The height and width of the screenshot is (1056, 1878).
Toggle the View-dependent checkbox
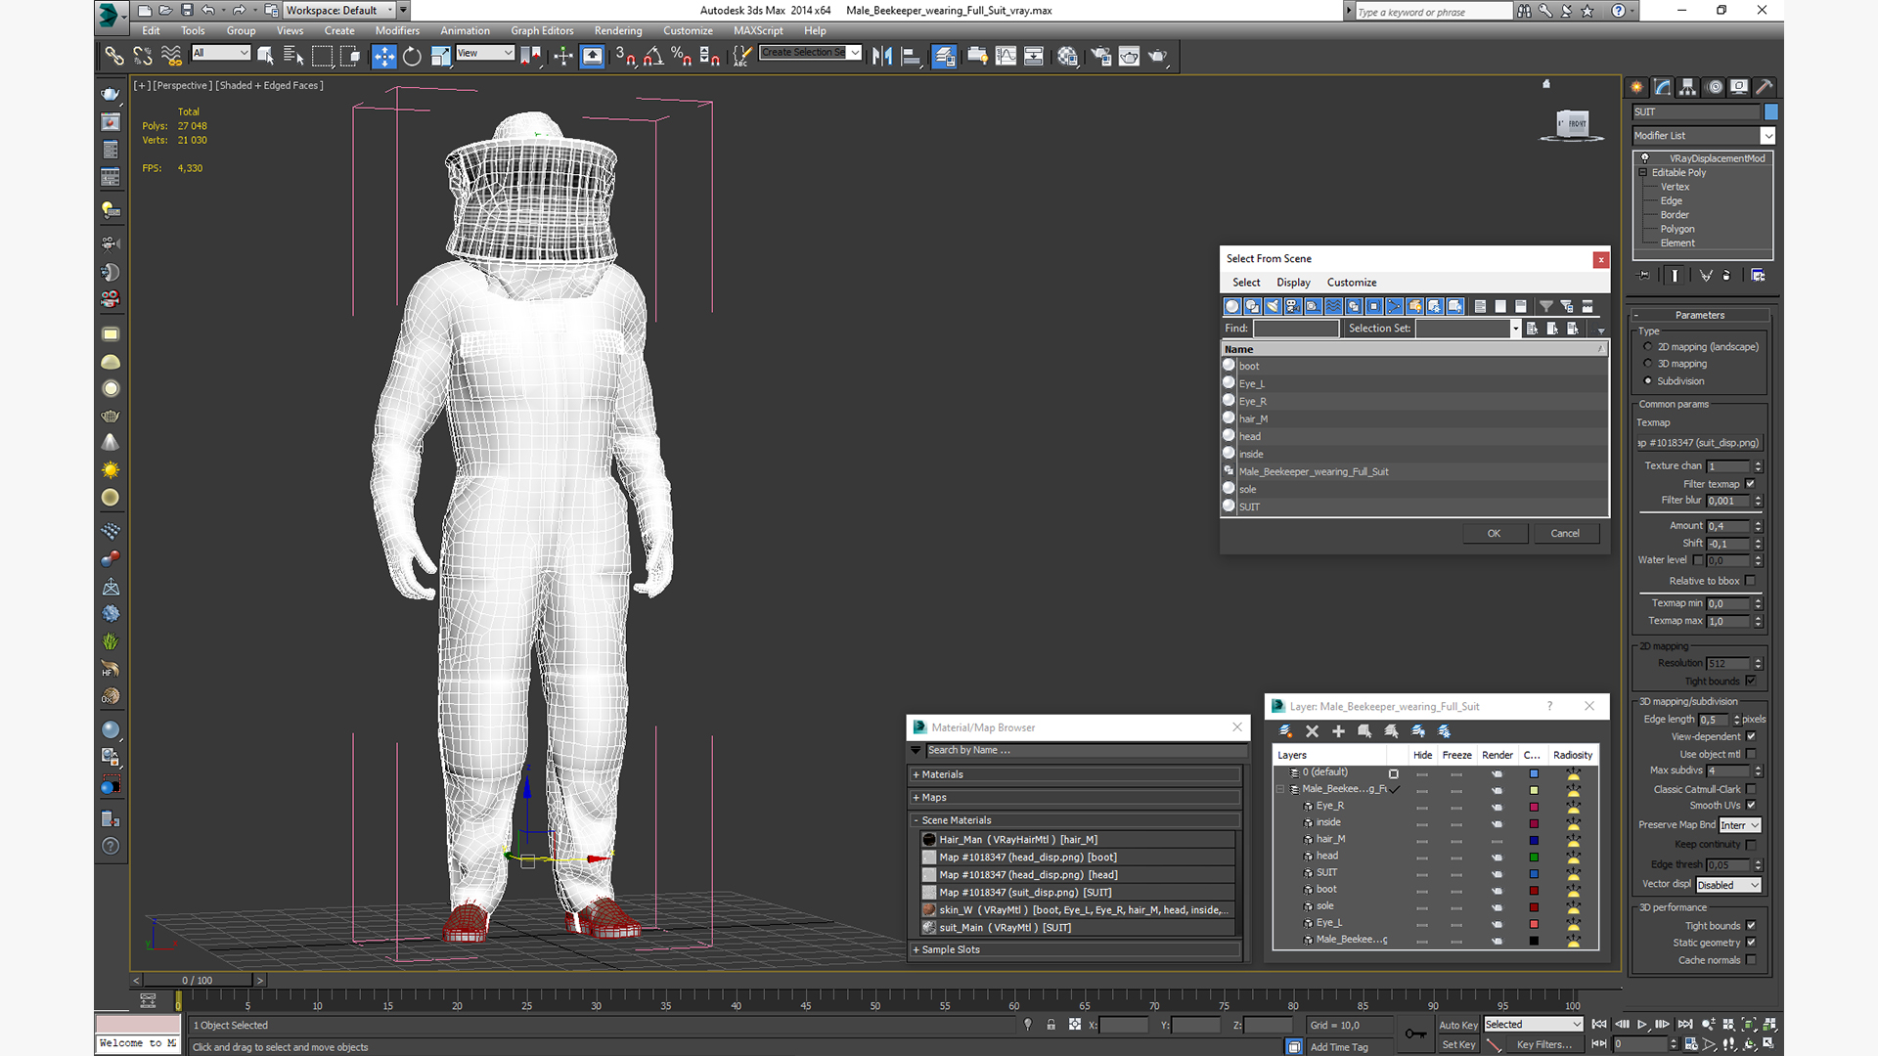click(1751, 736)
